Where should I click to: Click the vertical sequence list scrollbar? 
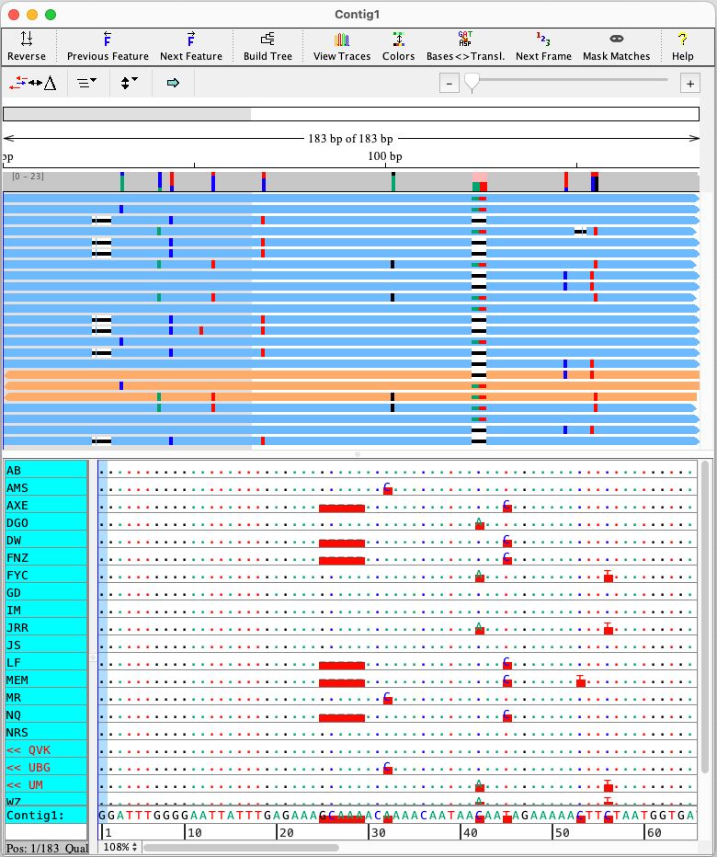[705, 618]
